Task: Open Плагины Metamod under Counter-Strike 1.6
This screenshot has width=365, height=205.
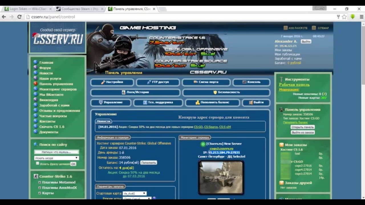Action: (58, 182)
